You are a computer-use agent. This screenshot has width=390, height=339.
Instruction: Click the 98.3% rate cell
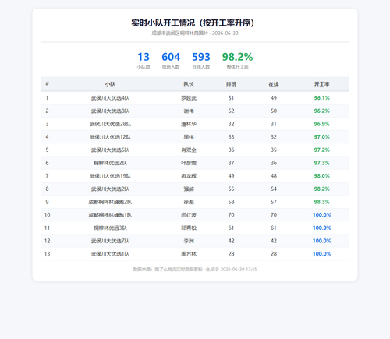pos(322,202)
